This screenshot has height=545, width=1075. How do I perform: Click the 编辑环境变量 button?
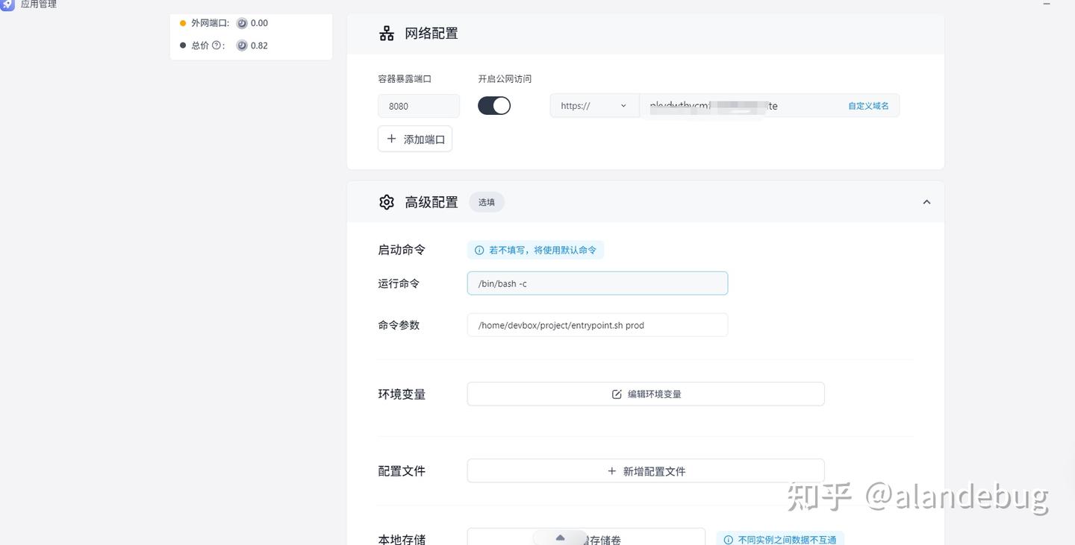click(x=645, y=394)
